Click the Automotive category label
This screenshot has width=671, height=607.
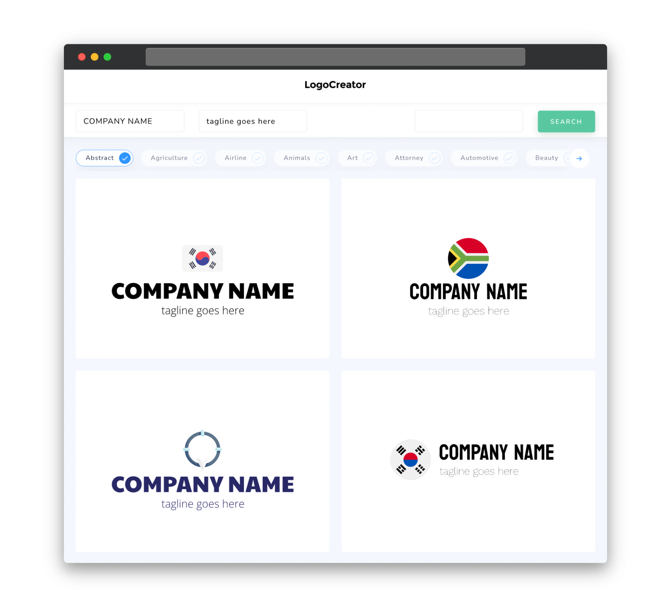point(479,158)
